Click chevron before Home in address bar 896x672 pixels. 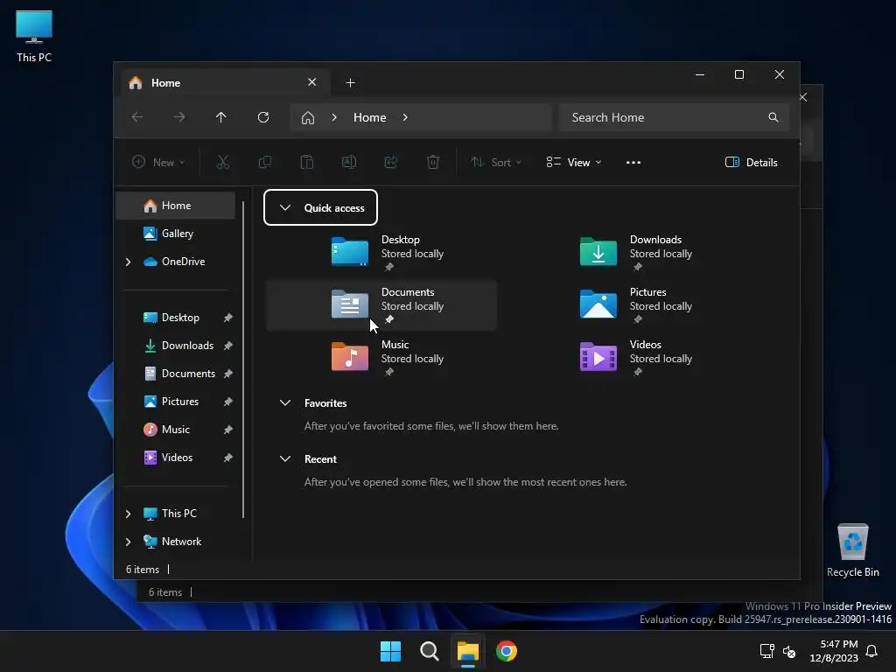334,117
